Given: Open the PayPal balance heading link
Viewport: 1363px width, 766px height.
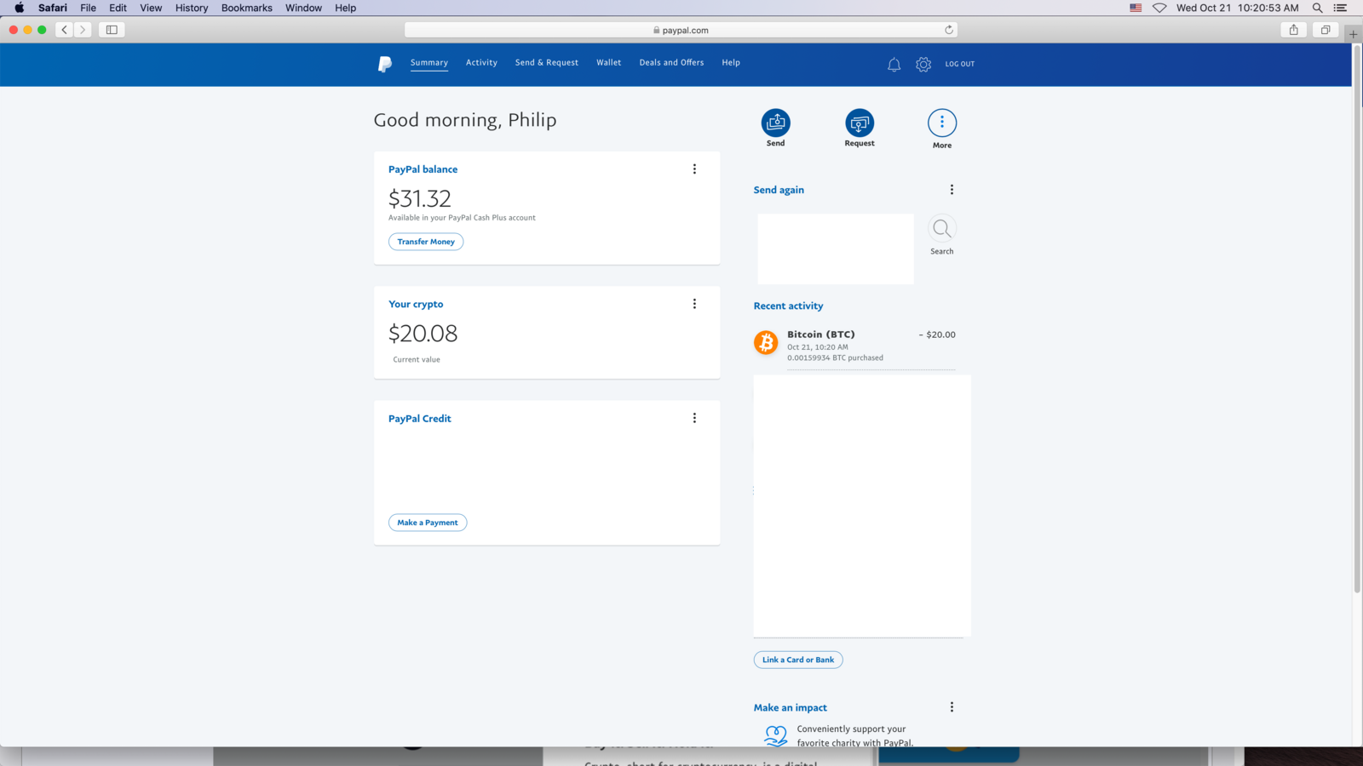Looking at the screenshot, I should (423, 169).
